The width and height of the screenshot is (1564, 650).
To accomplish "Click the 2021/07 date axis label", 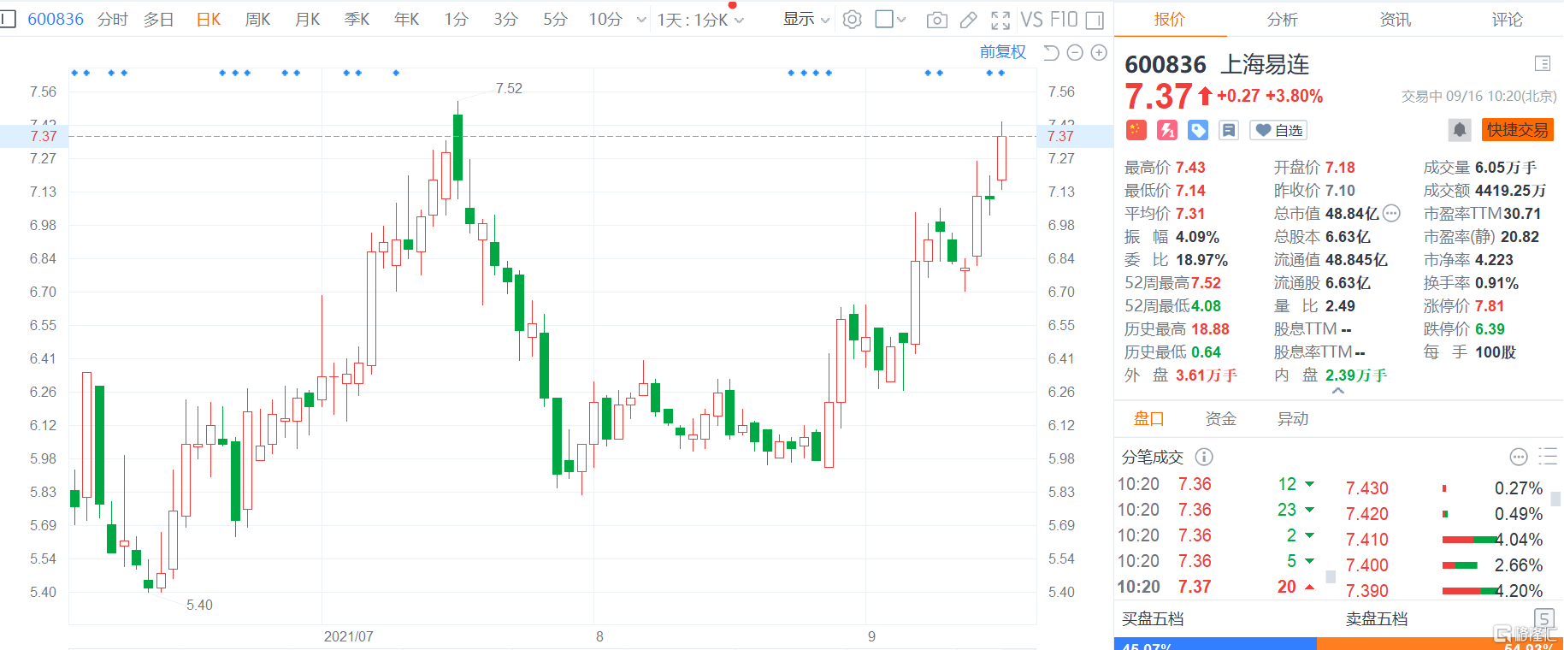I will point(348,636).
